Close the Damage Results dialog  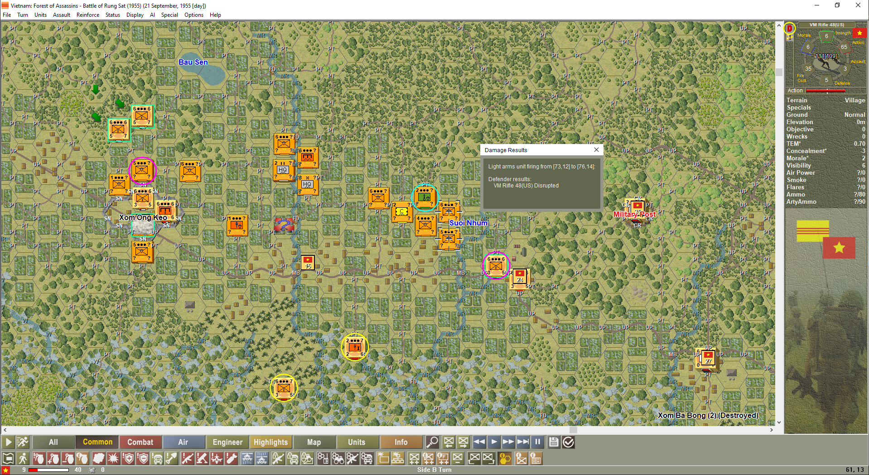tap(596, 150)
